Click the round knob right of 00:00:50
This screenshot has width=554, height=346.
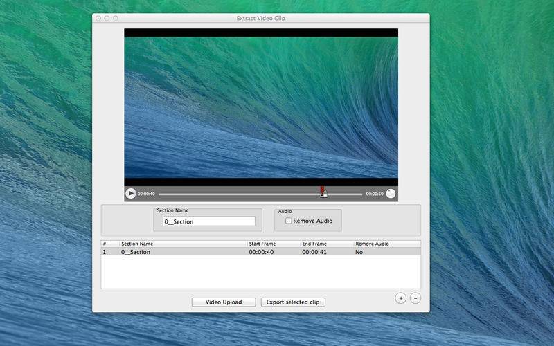click(x=391, y=194)
